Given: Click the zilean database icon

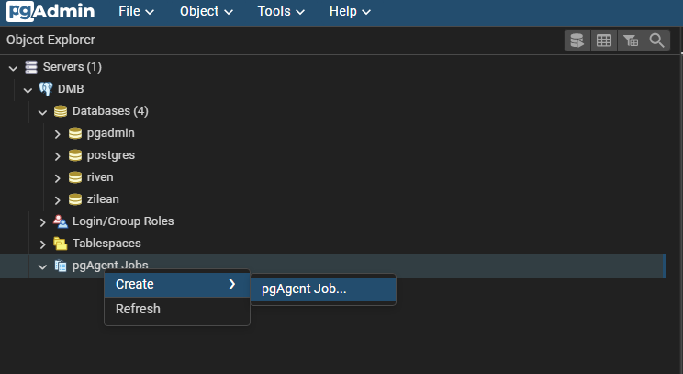Looking at the screenshot, I should click(75, 199).
